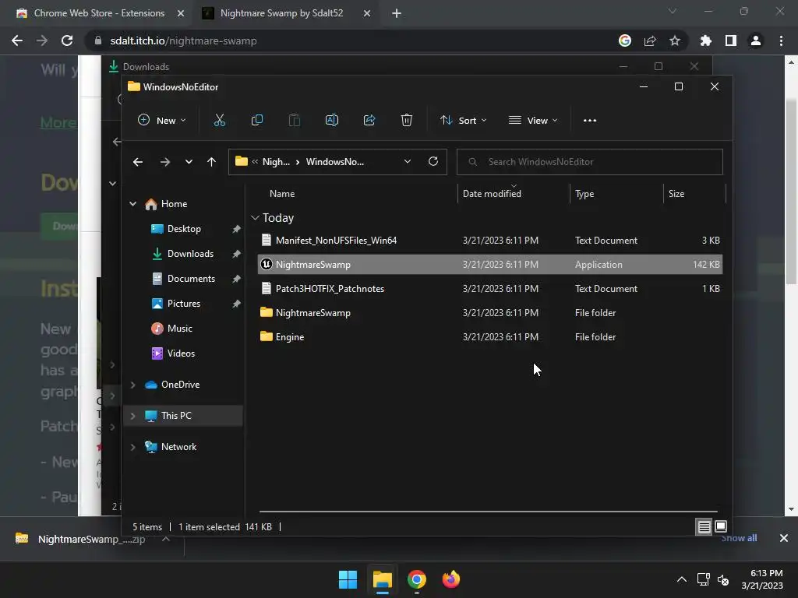Close the Chrome Web Store tab
Image resolution: width=798 pixels, height=598 pixels.
click(181, 13)
